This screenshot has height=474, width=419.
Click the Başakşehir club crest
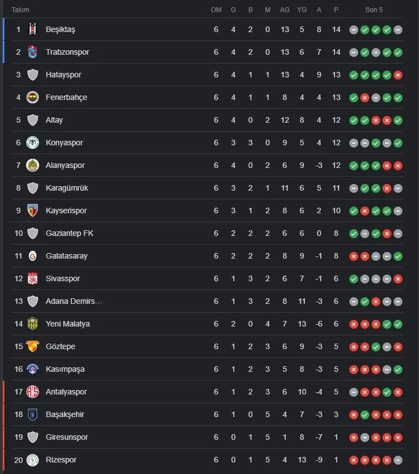pyautogui.click(x=33, y=414)
